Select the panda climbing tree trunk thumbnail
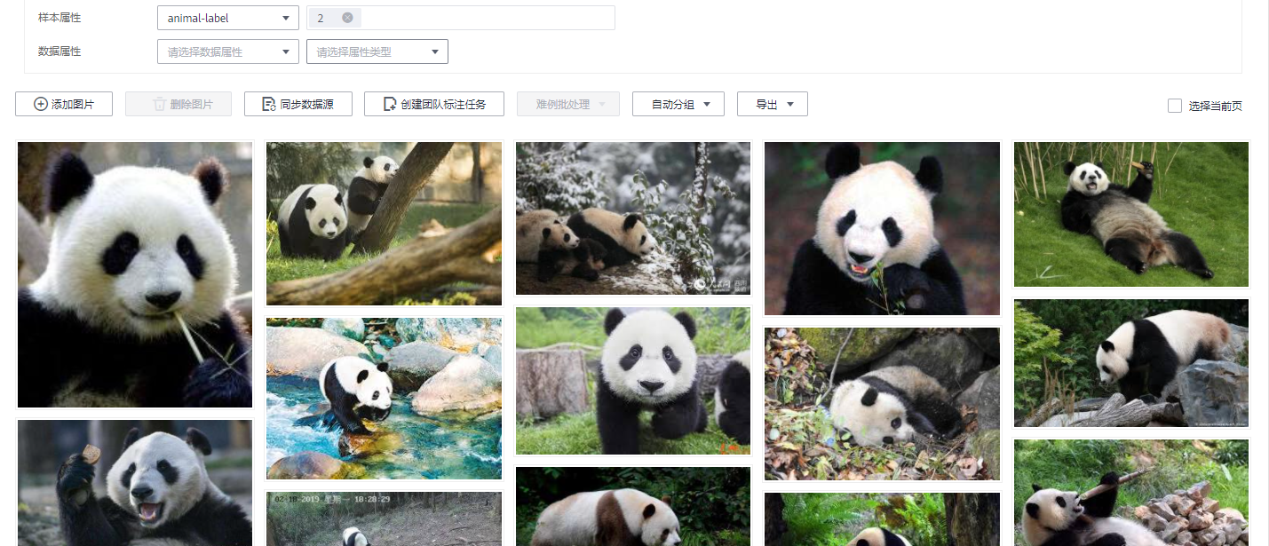This screenshot has width=1269, height=546. (384, 223)
